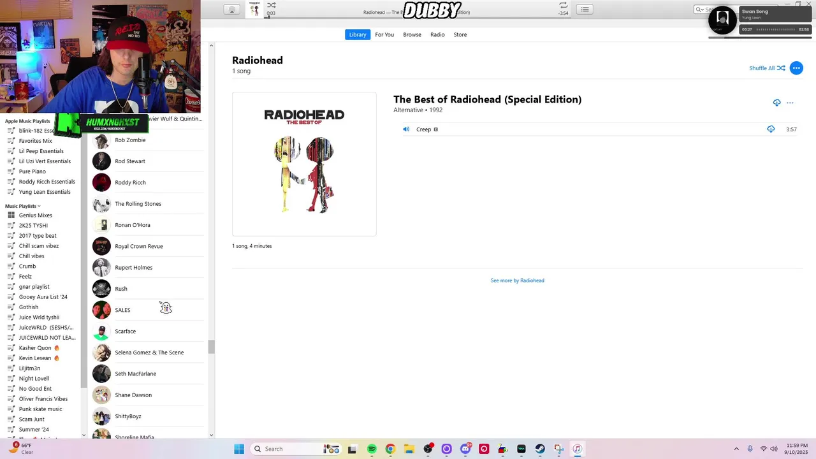Open Discord from the taskbar
The image size is (816, 459).
click(x=465, y=449)
